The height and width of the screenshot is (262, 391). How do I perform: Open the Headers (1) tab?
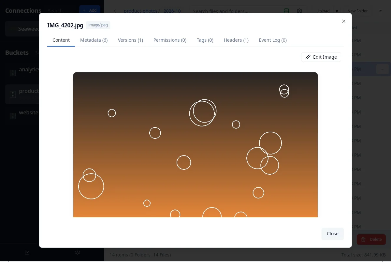pyautogui.click(x=236, y=40)
